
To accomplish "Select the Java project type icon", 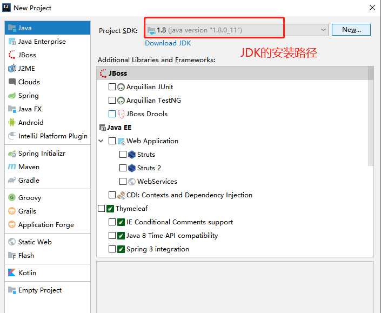I will click(x=12, y=28).
